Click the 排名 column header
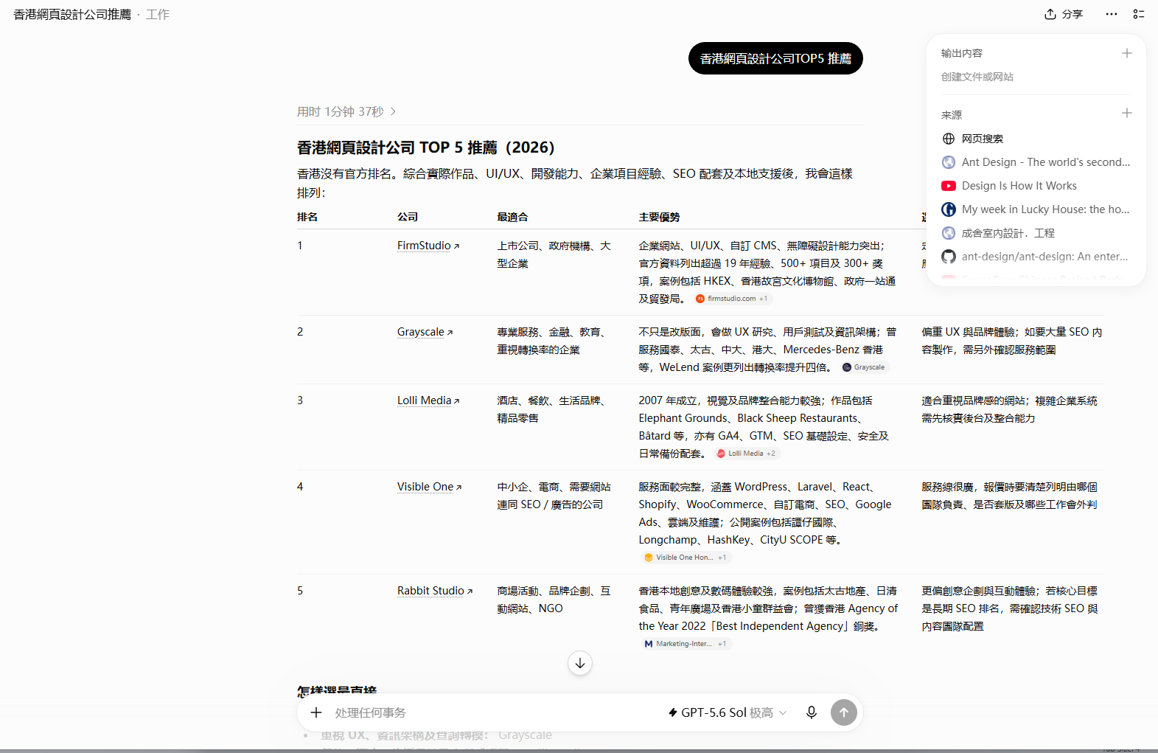 (x=307, y=217)
